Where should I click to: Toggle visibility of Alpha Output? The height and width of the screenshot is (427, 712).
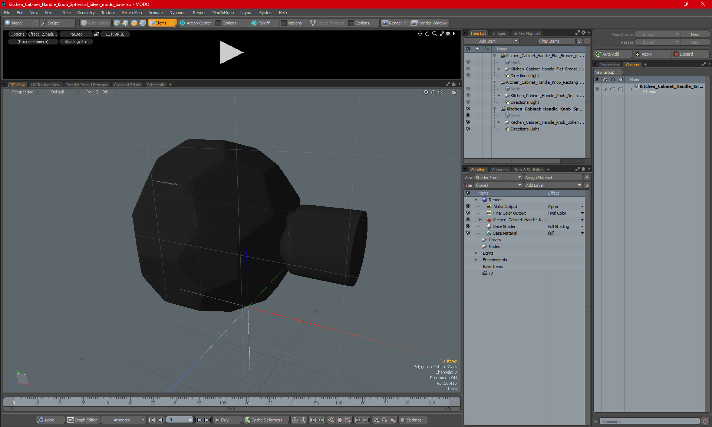tap(468, 206)
